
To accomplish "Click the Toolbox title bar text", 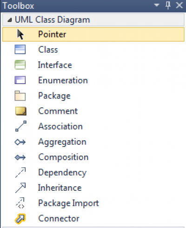I will click(x=18, y=6).
